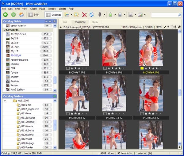Click the zoom-in circle plus icon above thumbnails

pyautogui.click(x=175, y=27)
